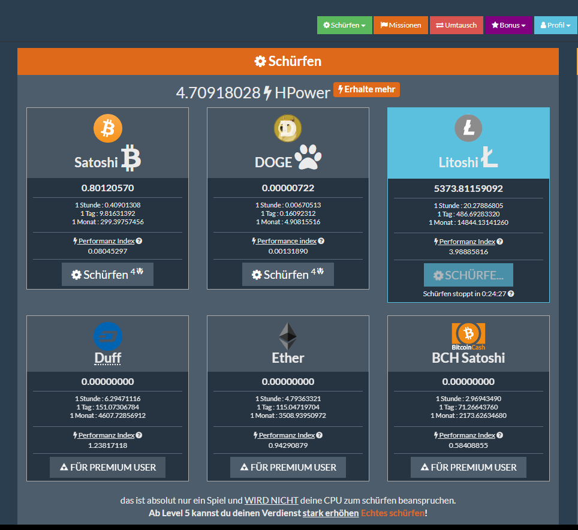
Task: Click Duff 1 Stunde value 6.29471116
Action: click(x=122, y=399)
